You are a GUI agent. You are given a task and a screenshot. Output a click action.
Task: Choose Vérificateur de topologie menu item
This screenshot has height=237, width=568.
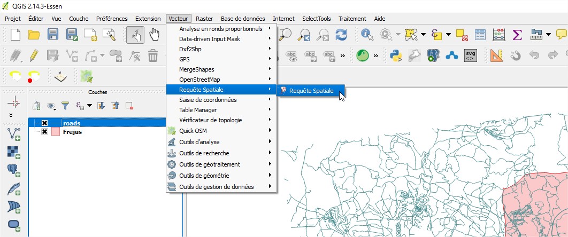point(221,120)
